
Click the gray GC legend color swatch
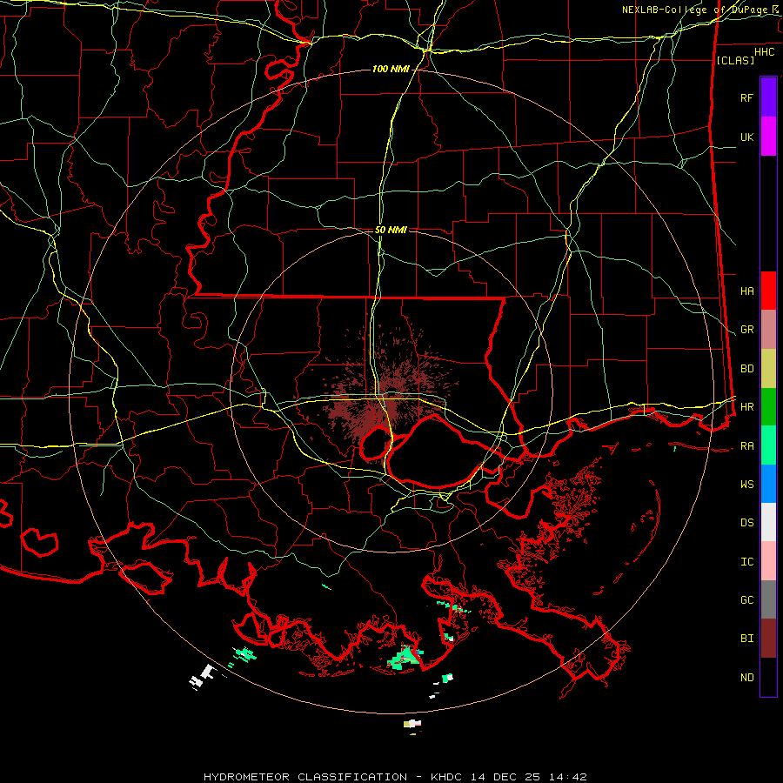coord(768,599)
